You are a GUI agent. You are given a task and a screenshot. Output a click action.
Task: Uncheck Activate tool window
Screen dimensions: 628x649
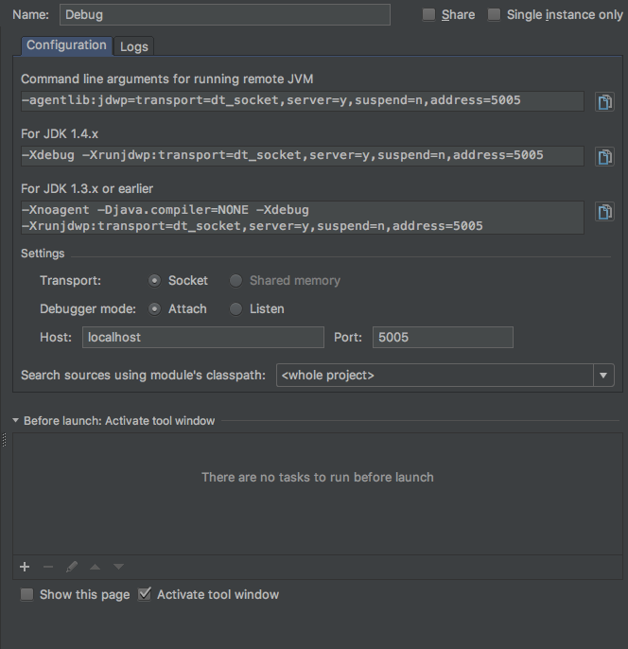pyautogui.click(x=145, y=595)
